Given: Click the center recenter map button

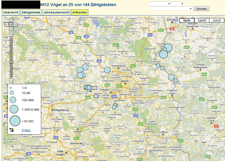Looking at the screenshot, I should click(x=11, y=25).
